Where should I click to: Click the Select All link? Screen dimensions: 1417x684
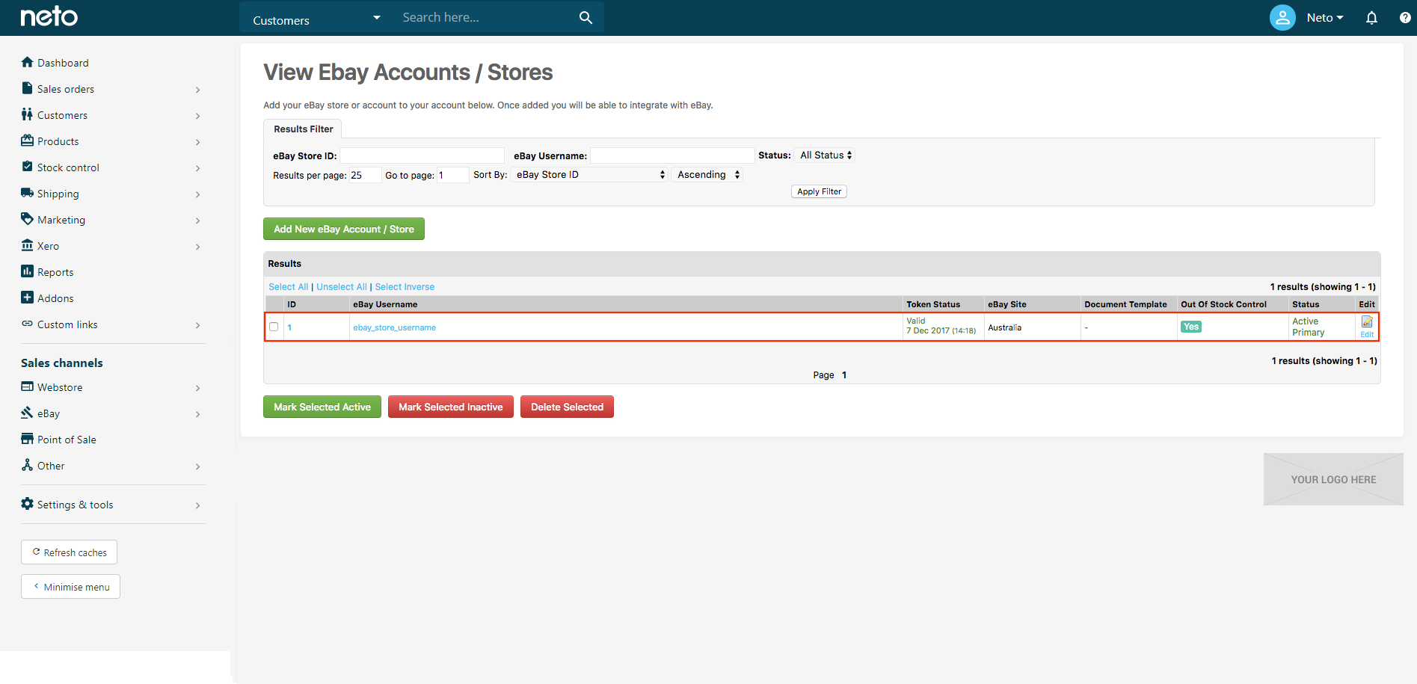(x=288, y=287)
